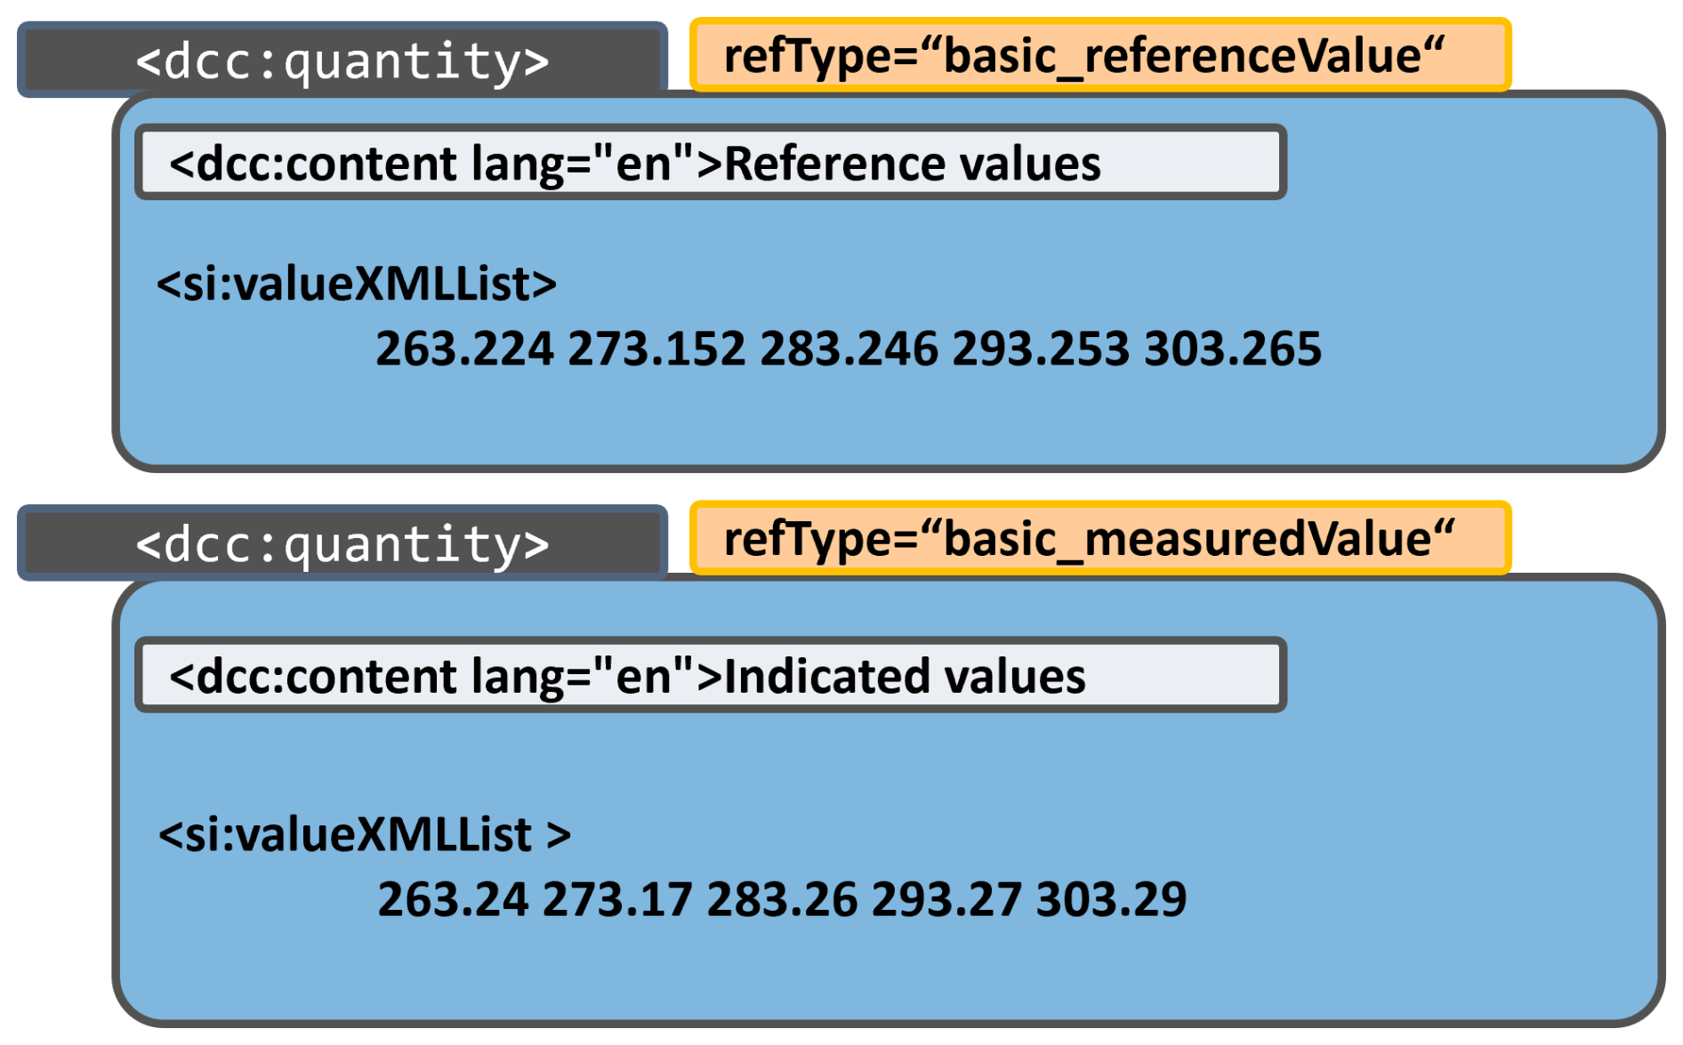Click the indicated value 263.24
The image size is (1683, 1045).
pyautogui.click(x=453, y=899)
